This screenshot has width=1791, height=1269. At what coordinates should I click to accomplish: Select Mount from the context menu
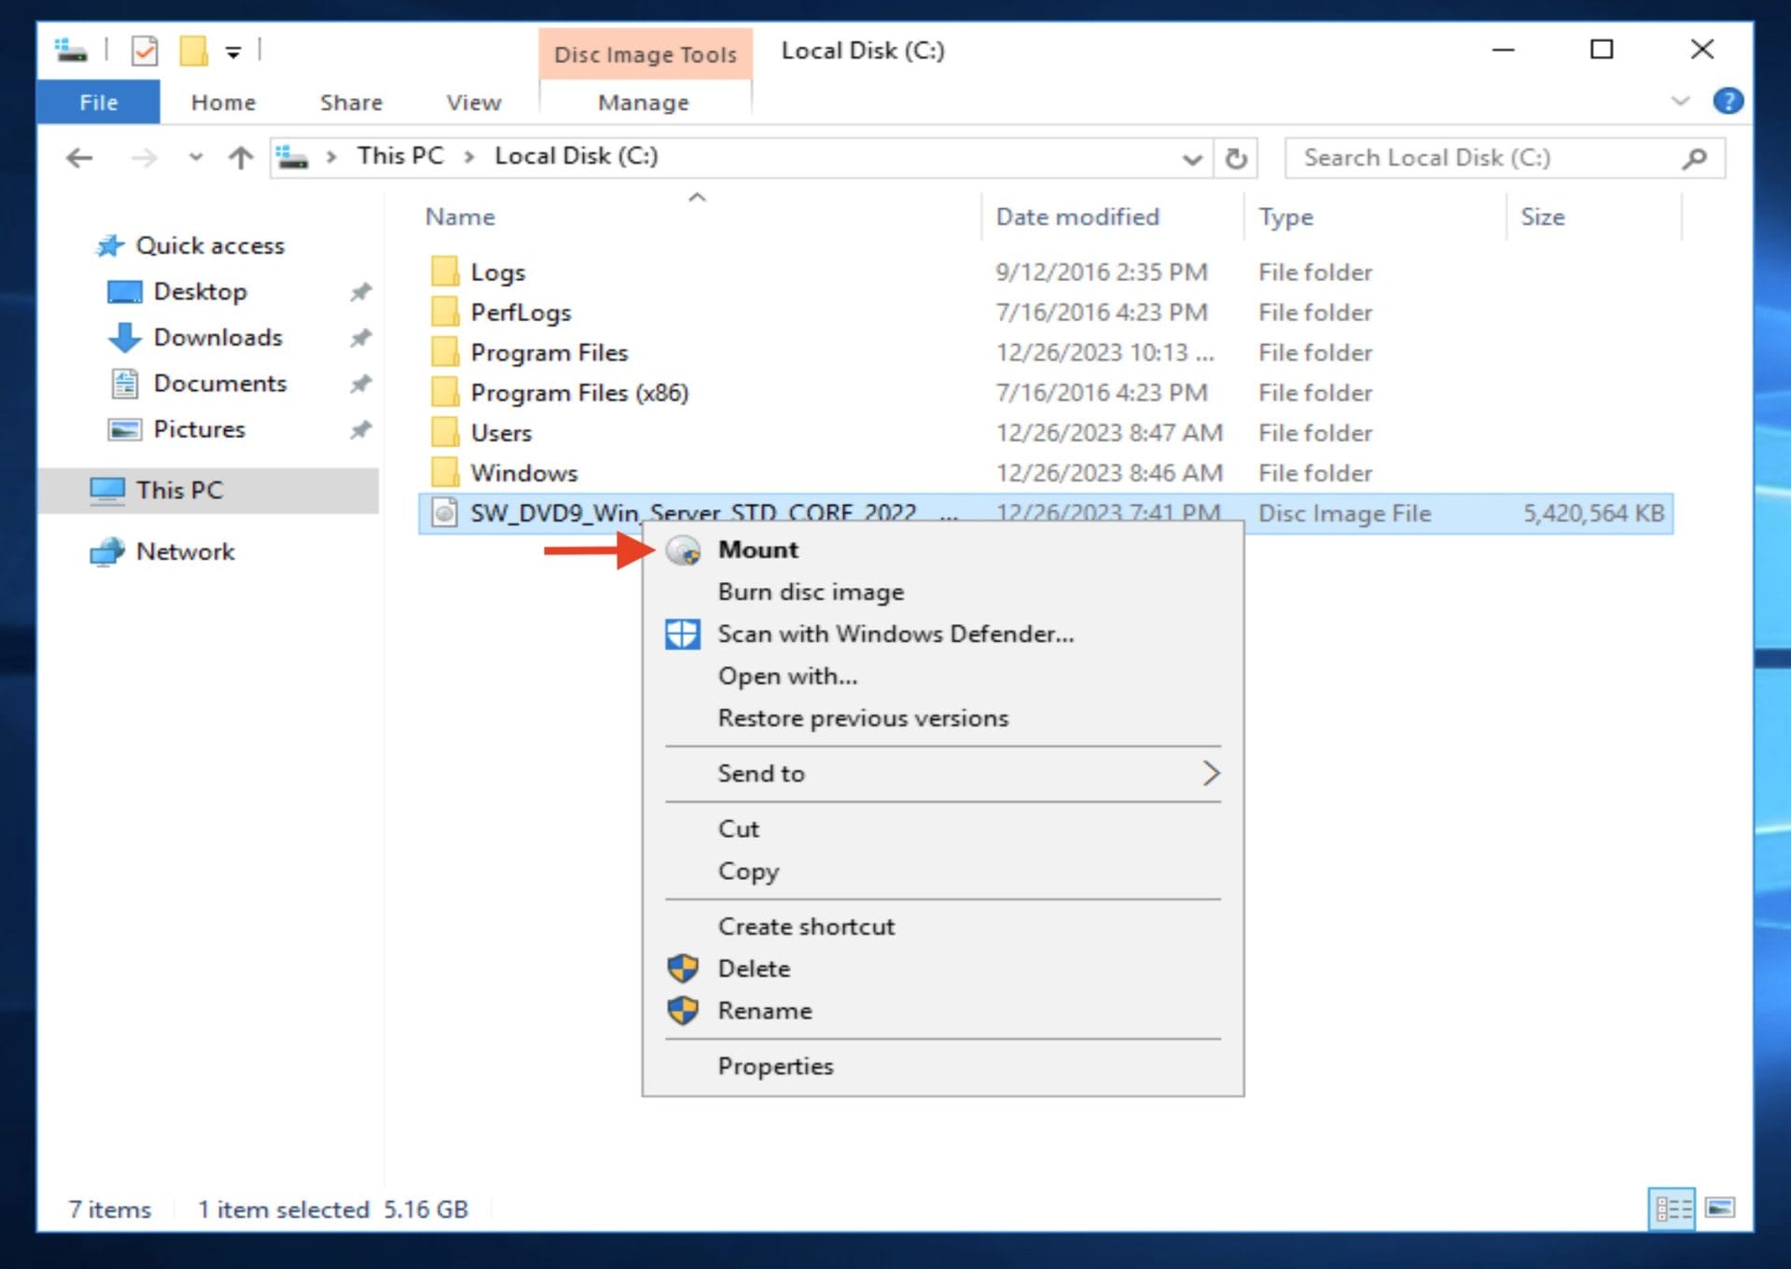757,550
